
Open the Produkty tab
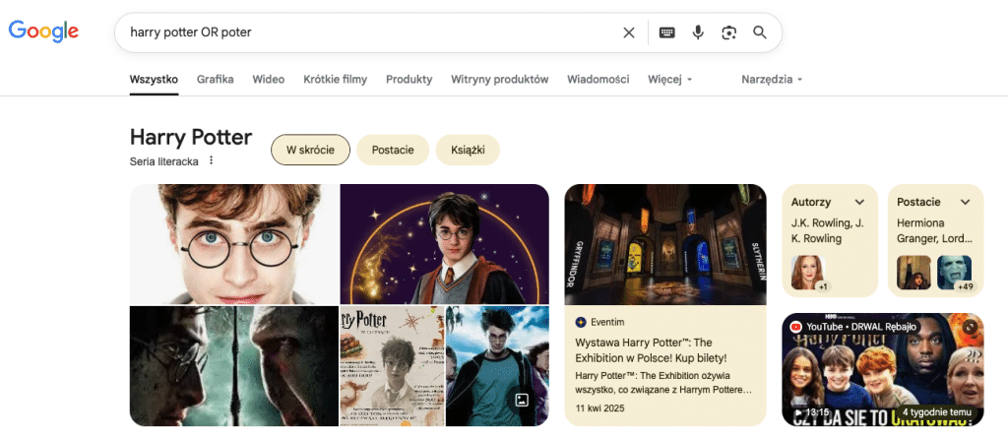click(x=409, y=80)
